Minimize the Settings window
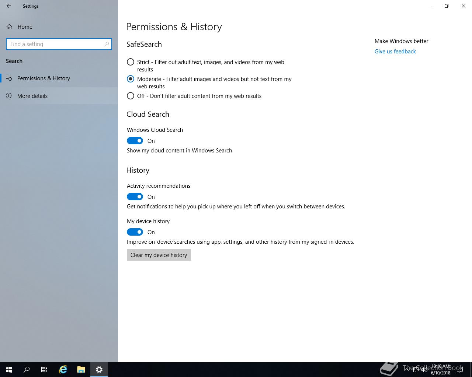This screenshot has height=377, width=472. (x=430, y=6)
